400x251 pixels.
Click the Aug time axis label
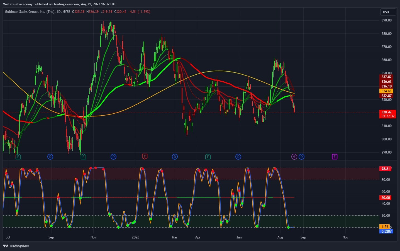(x=280, y=237)
